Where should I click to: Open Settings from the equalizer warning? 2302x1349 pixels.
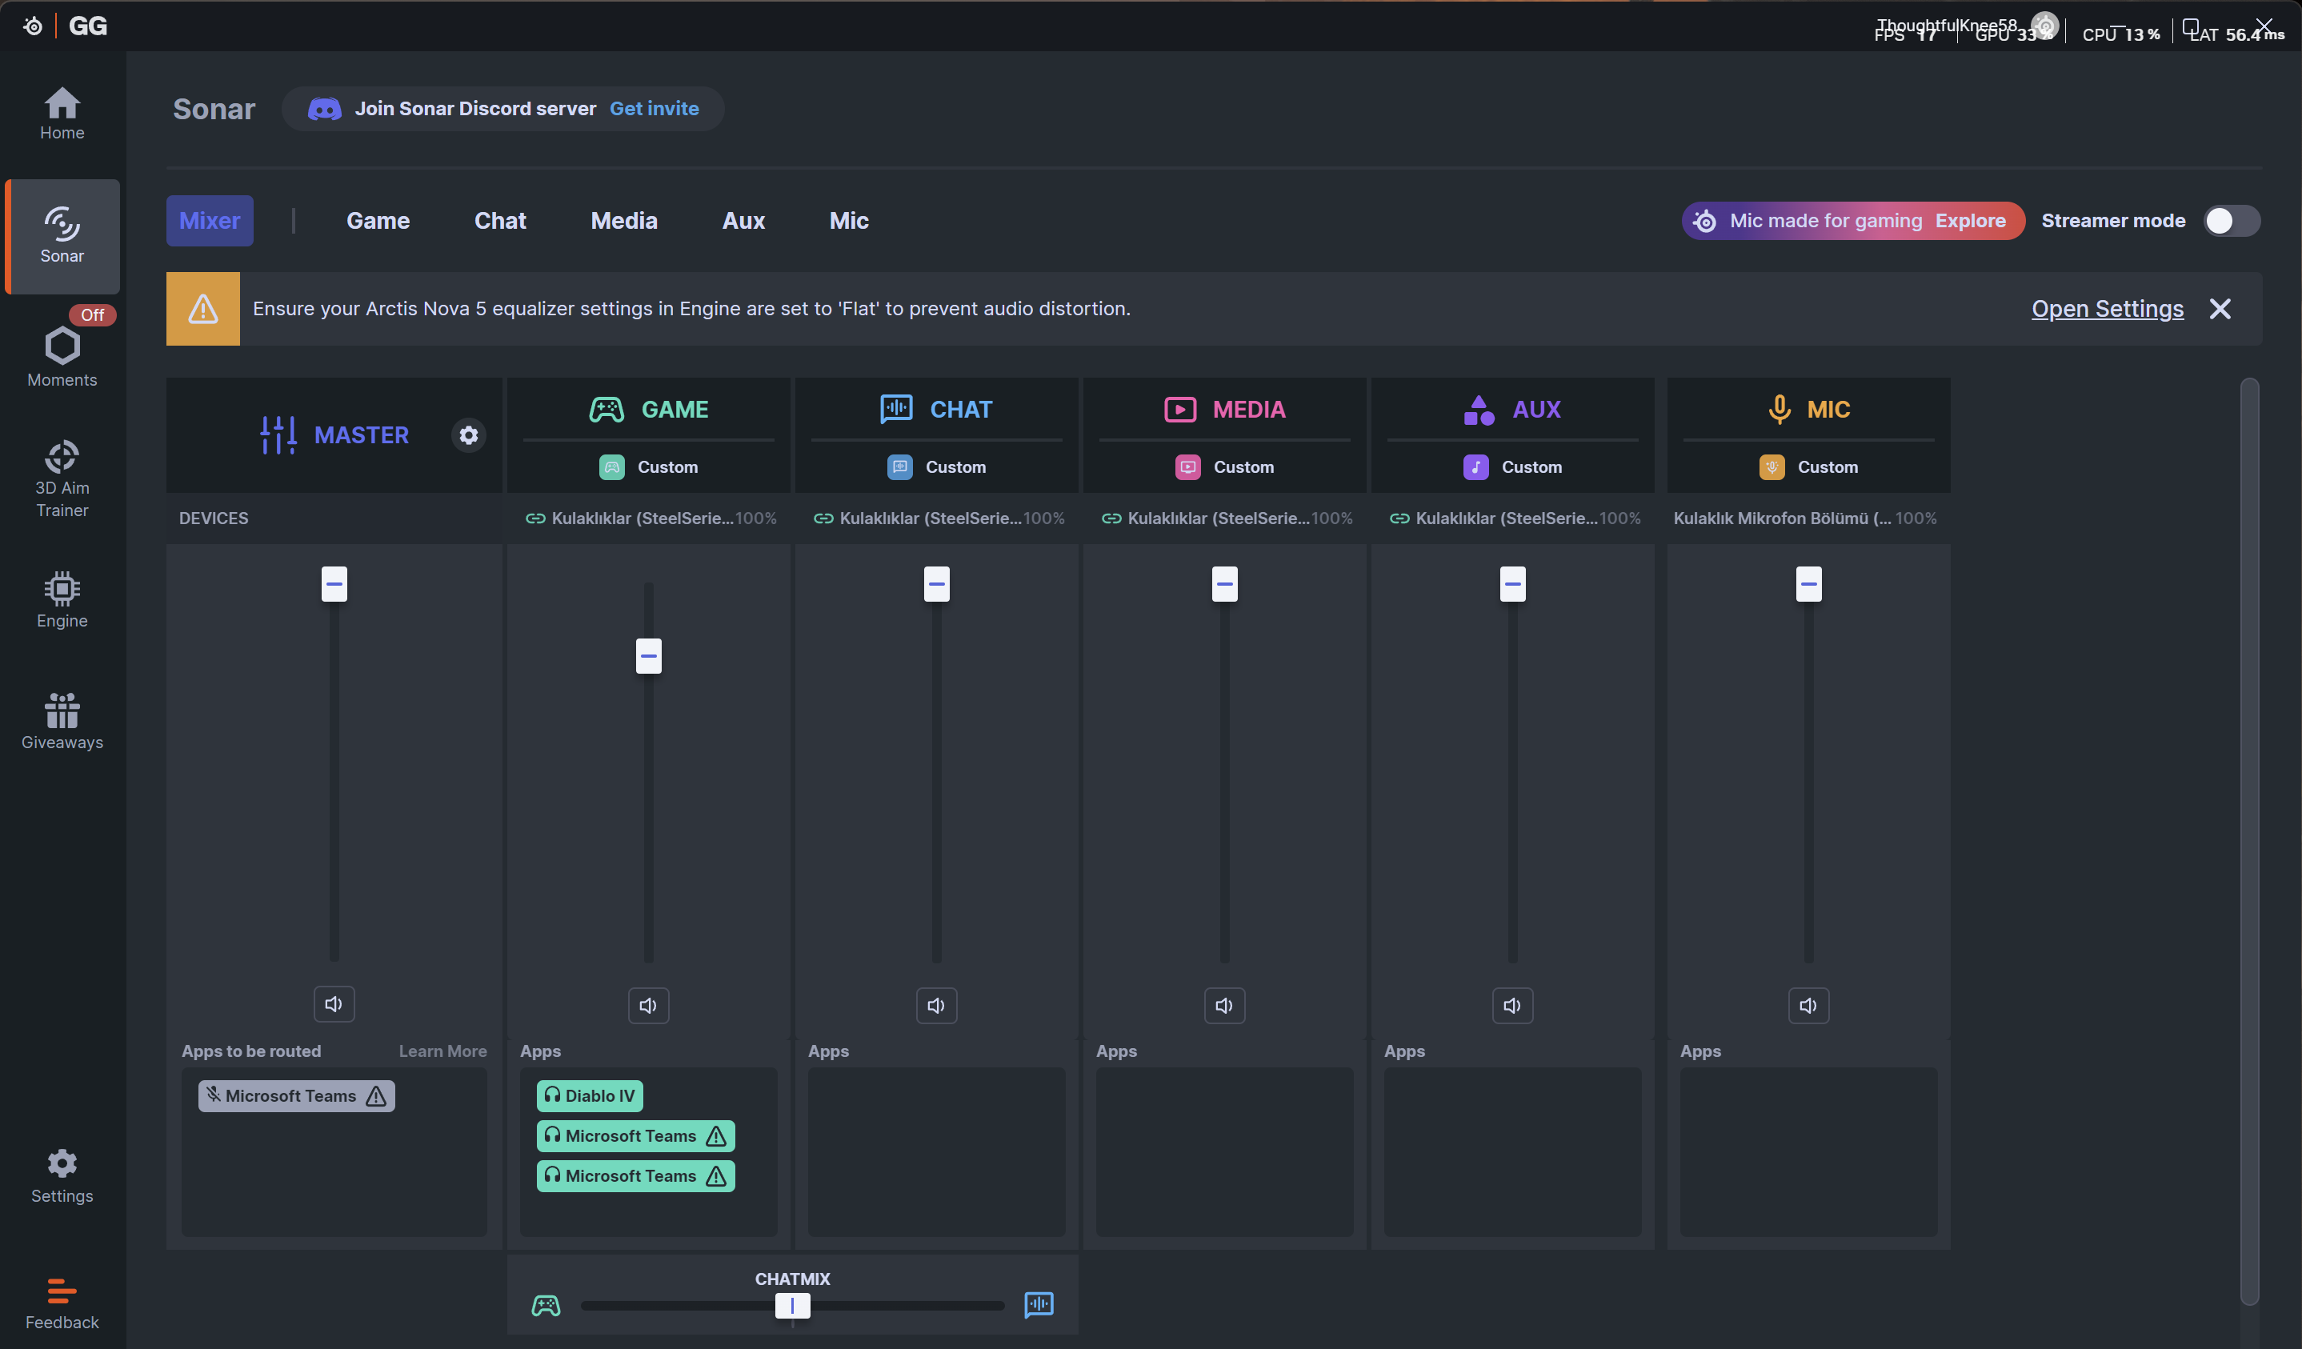point(2108,309)
